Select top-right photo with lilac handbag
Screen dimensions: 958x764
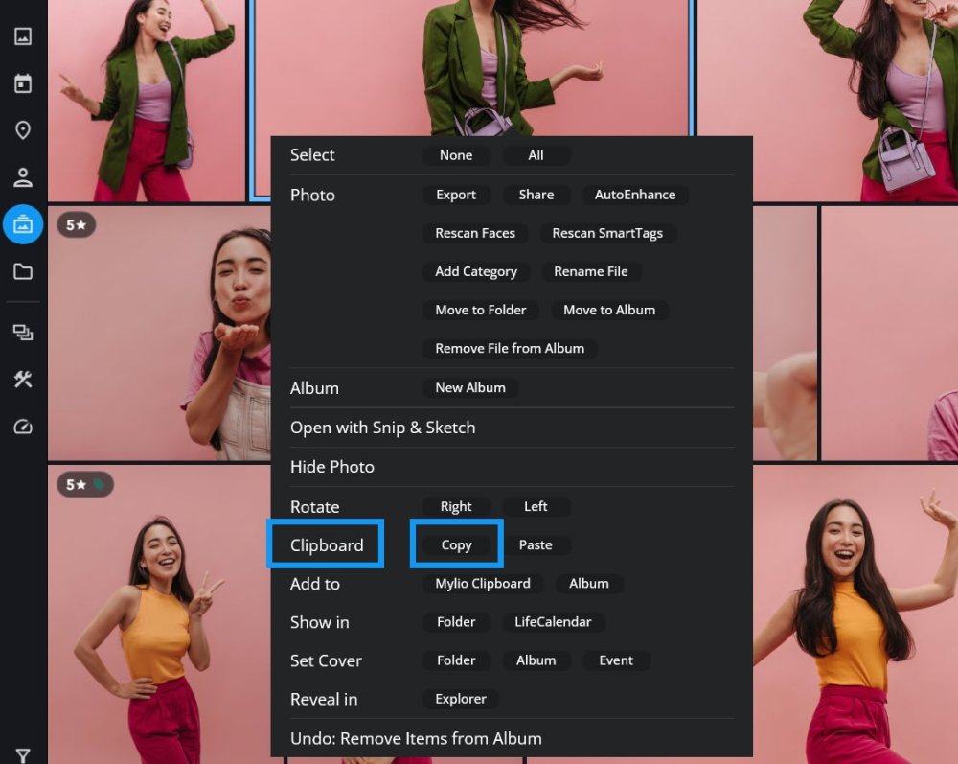[x=828, y=101]
